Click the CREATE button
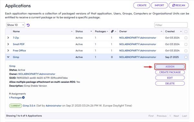The width and height of the screenshot is (194, 122). [142, 5]
